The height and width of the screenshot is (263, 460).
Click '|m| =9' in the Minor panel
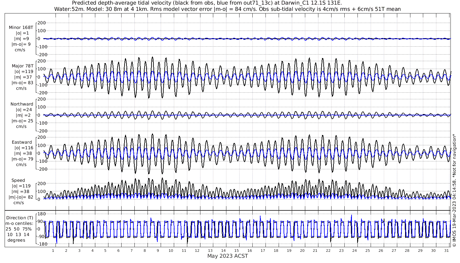click(x=22, y=38)
